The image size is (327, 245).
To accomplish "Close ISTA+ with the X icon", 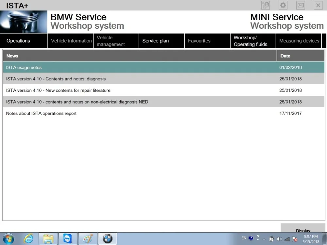I will pyautogui.click(x=318, y=5).
